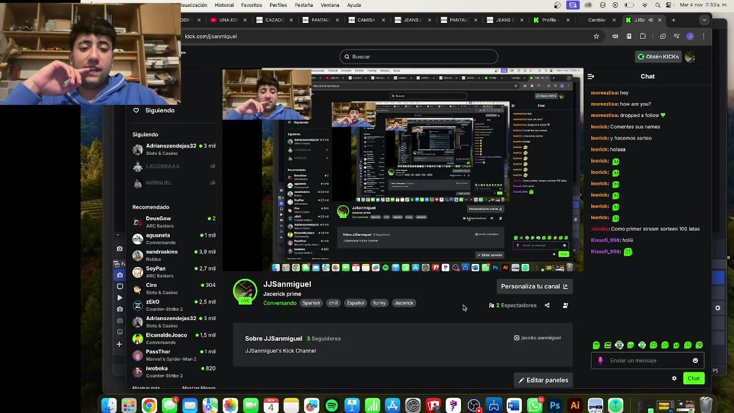View 2 Espectadores list
Image resolution: width=734 pixels, height=413 pixels.
pos(513,305)
